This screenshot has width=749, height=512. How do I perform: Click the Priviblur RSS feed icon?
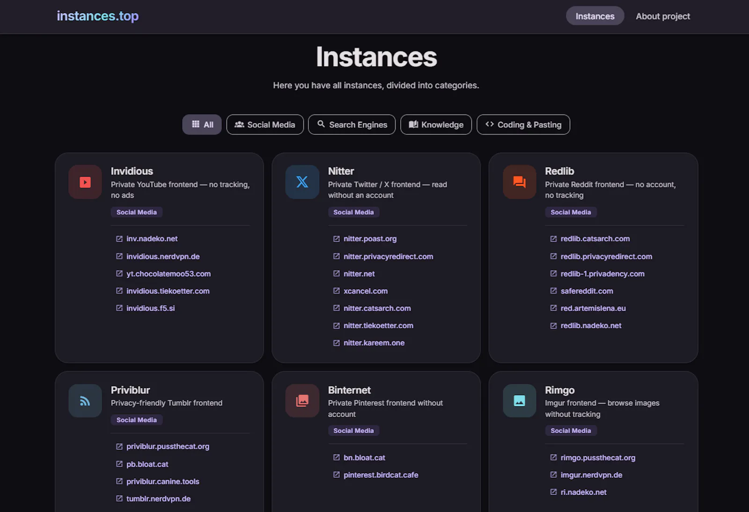click(x=85, y=401)
